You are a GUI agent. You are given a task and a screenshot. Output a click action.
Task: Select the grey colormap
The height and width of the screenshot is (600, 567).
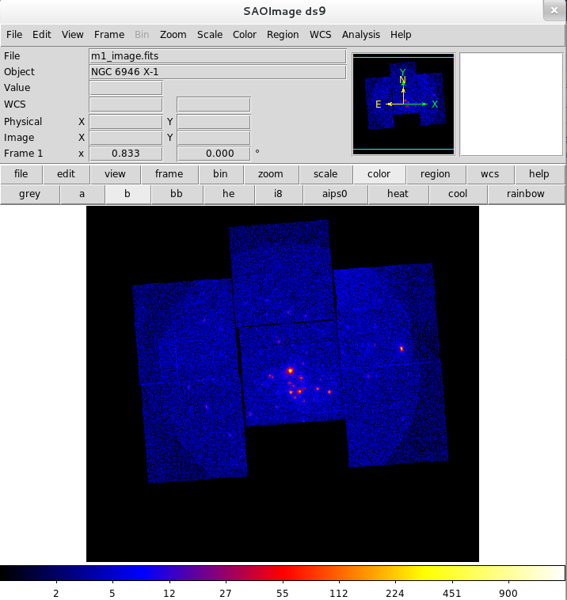pos(29,194)
